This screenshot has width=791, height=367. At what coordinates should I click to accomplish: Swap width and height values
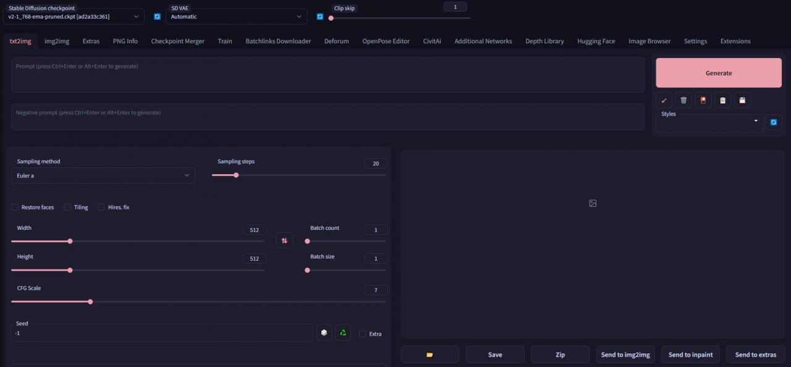pos(284,240)
